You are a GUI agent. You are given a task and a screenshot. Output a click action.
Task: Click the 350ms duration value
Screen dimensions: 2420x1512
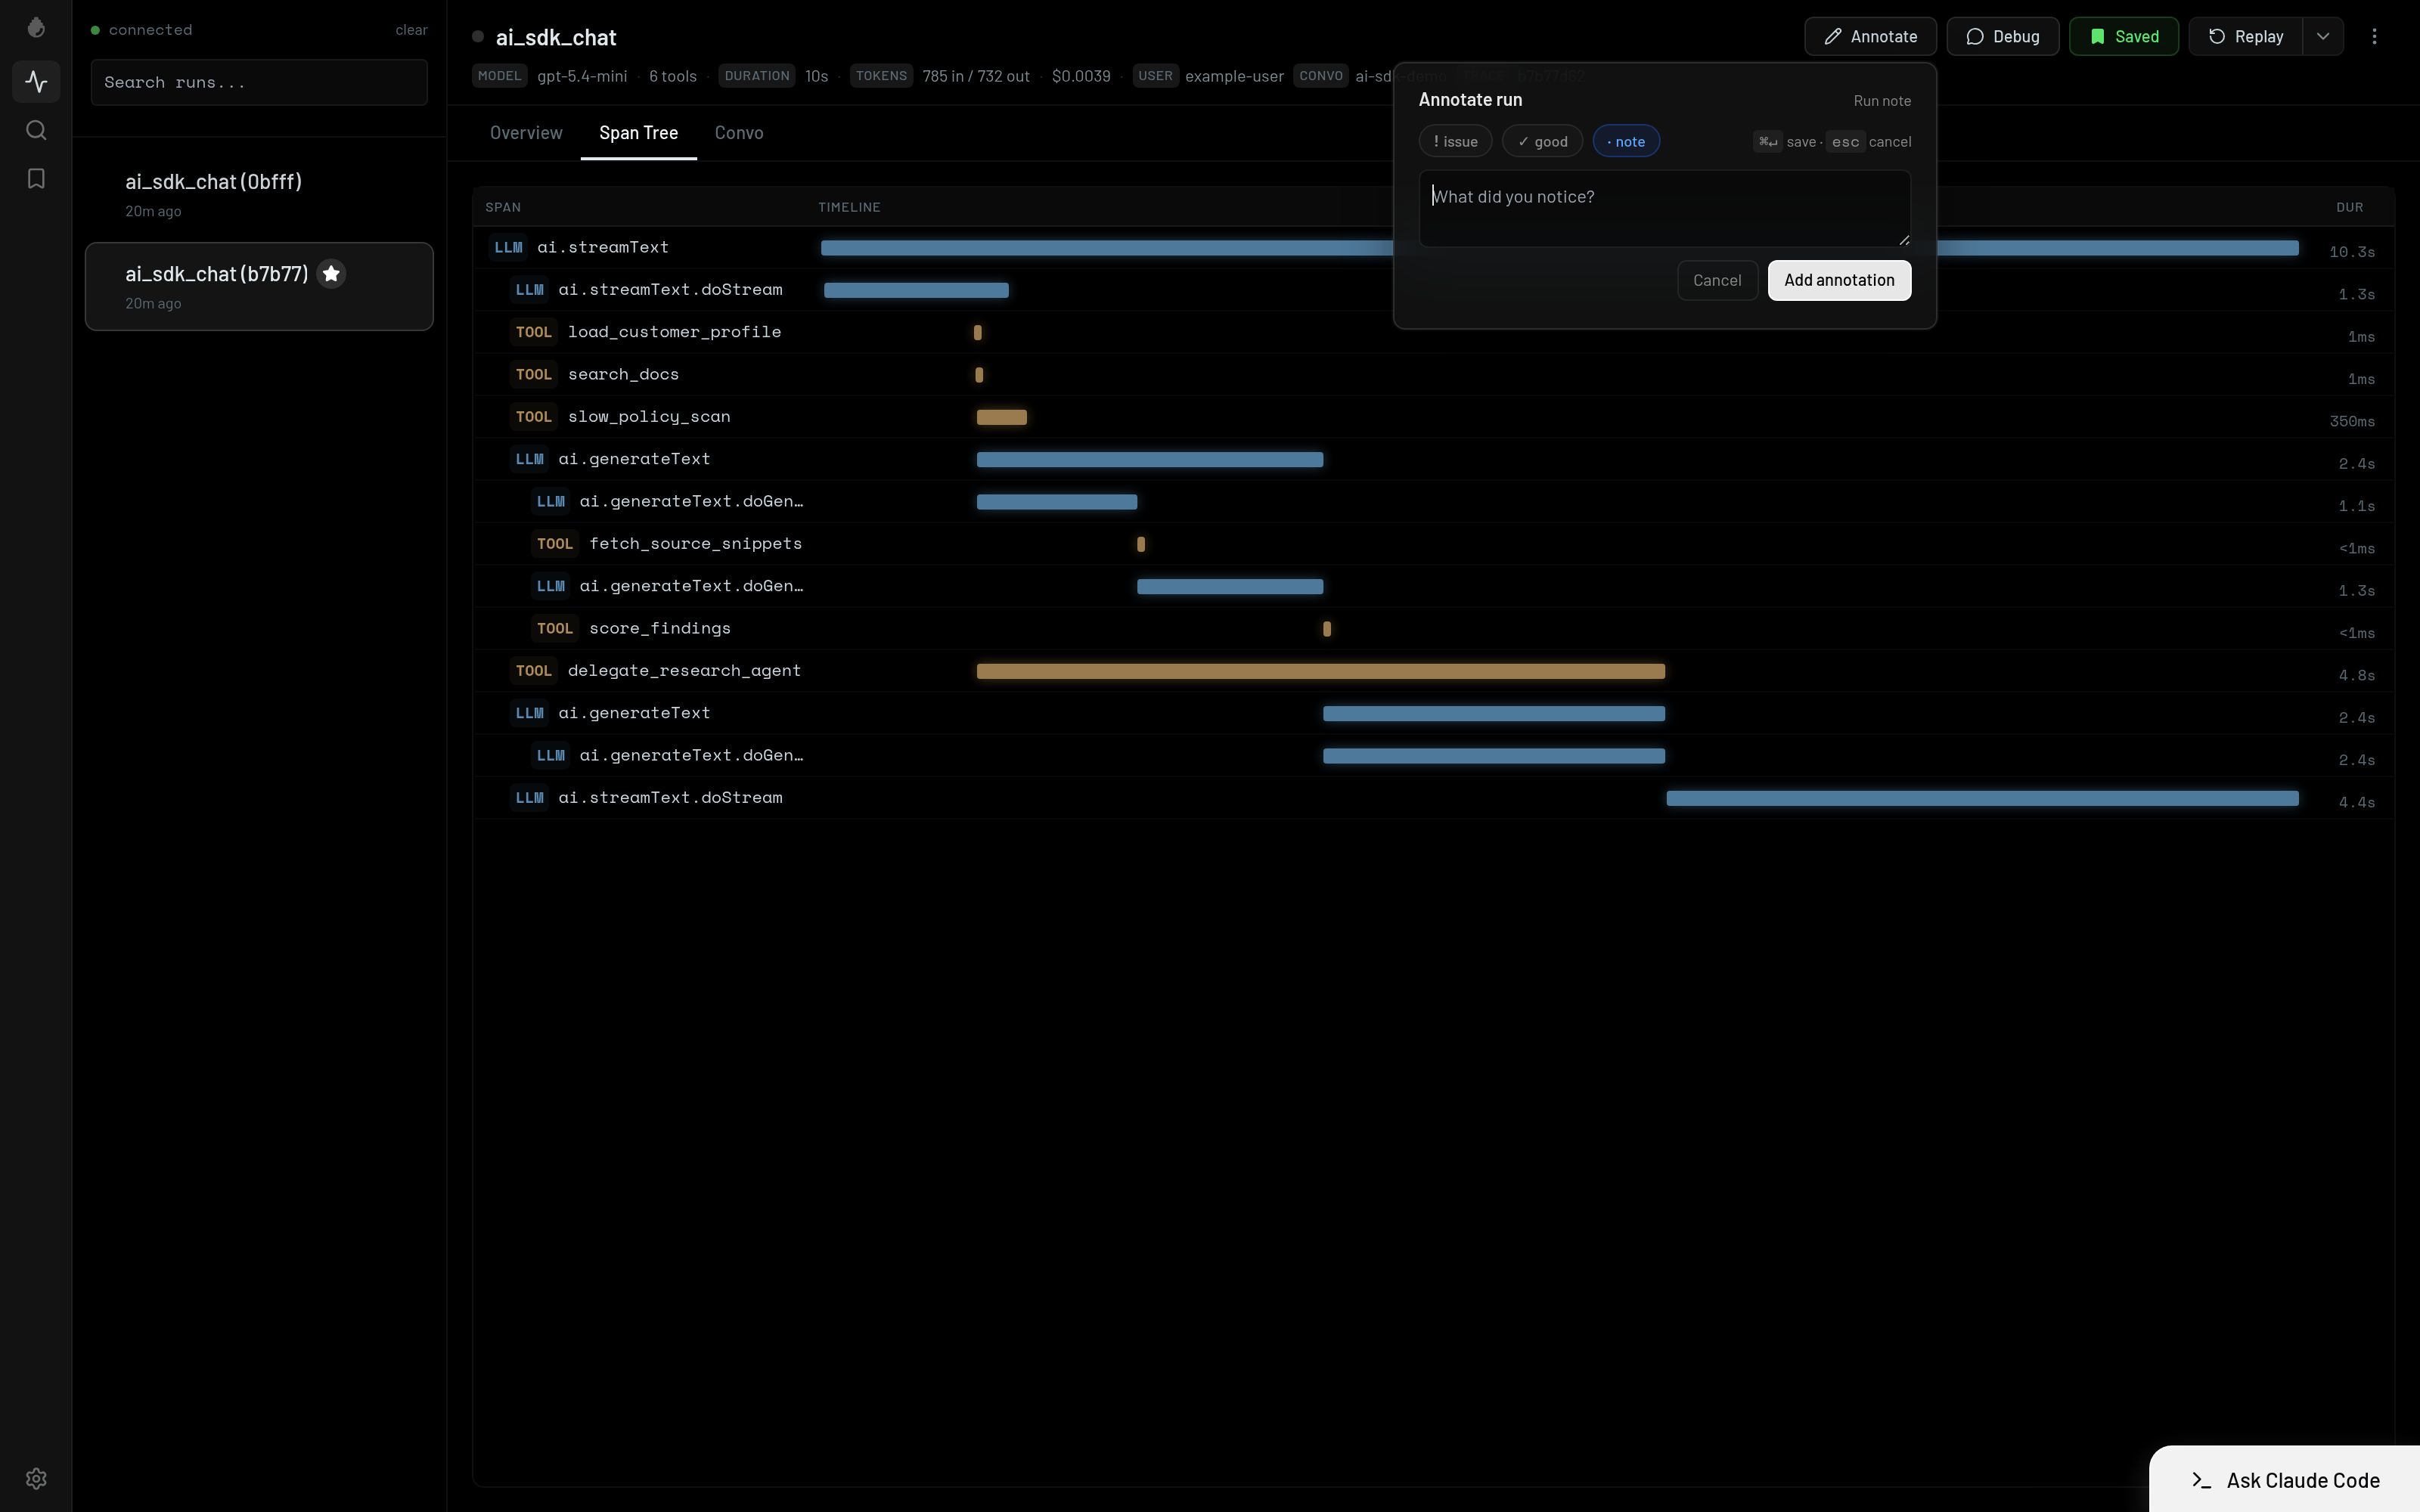pos(2351,421)
